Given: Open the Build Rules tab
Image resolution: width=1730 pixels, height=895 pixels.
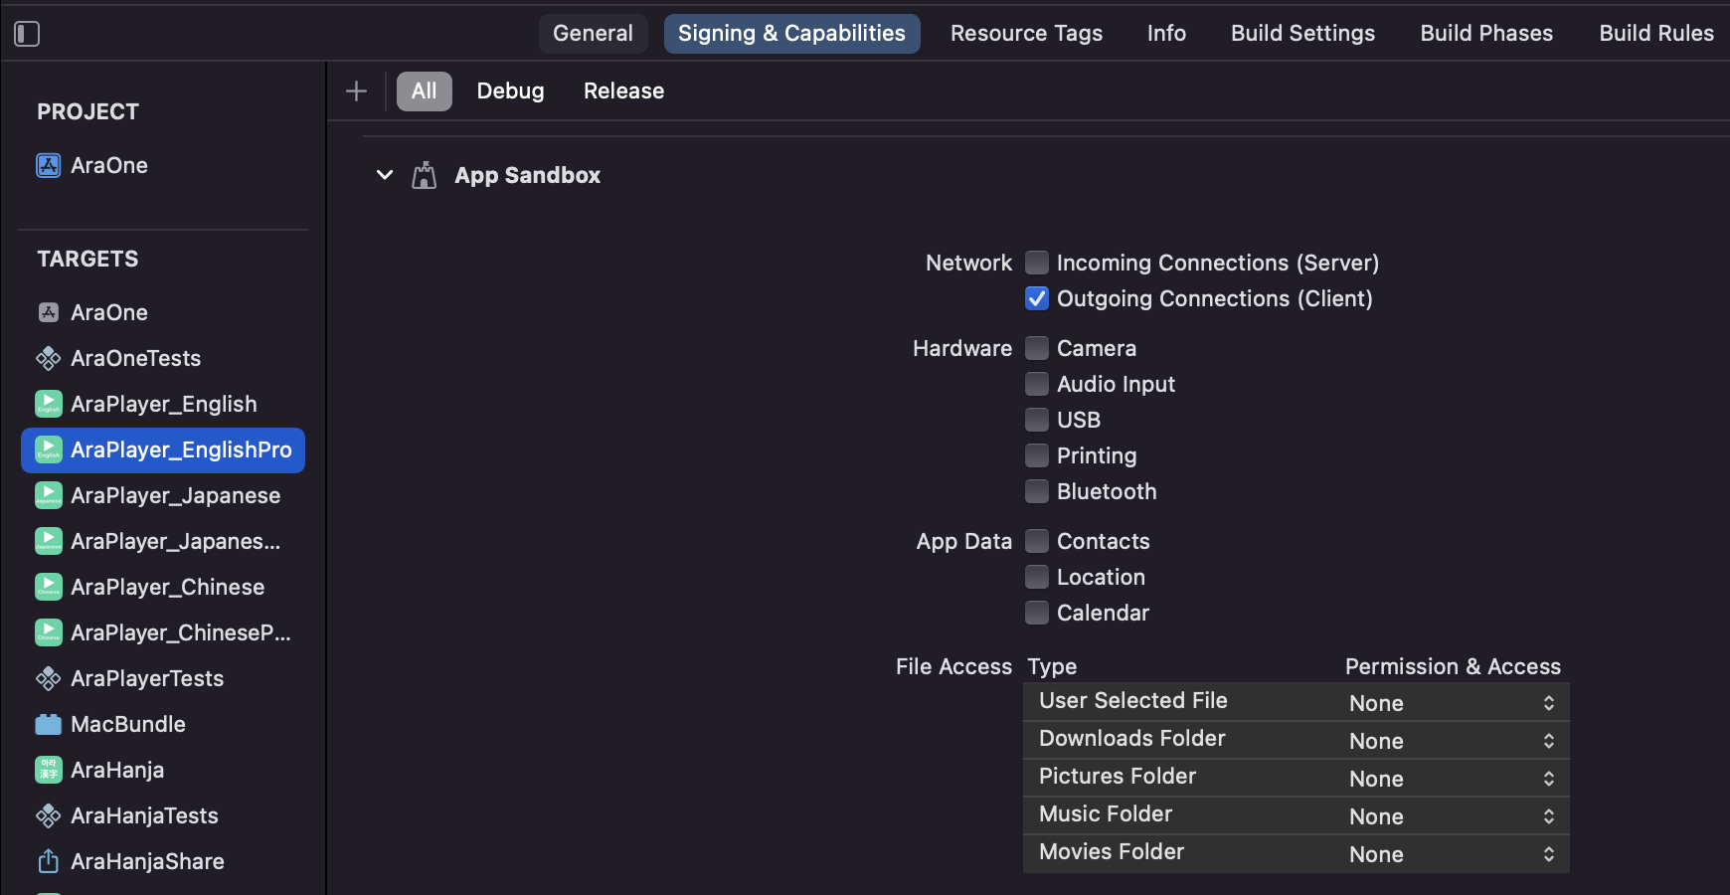Looking at the screenshot, I should click(x=1656, y=34).
